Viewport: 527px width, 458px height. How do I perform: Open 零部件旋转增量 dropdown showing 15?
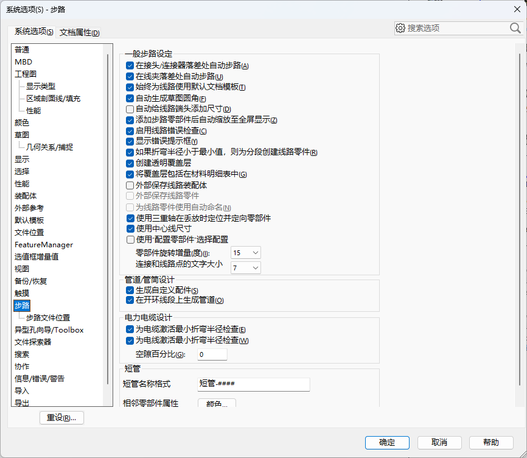point(246,253)
